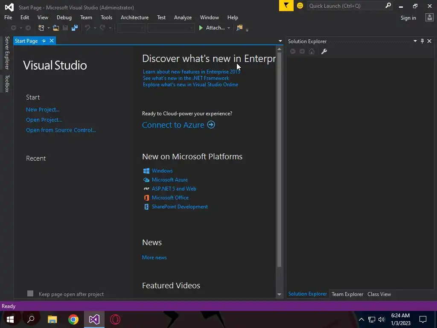The image size is (437, 328).
Task: Click the New Project... link
Action: pos(43,110)
